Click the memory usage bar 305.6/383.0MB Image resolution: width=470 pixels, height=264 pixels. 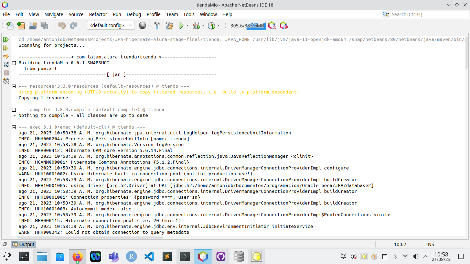click(247, 25)
